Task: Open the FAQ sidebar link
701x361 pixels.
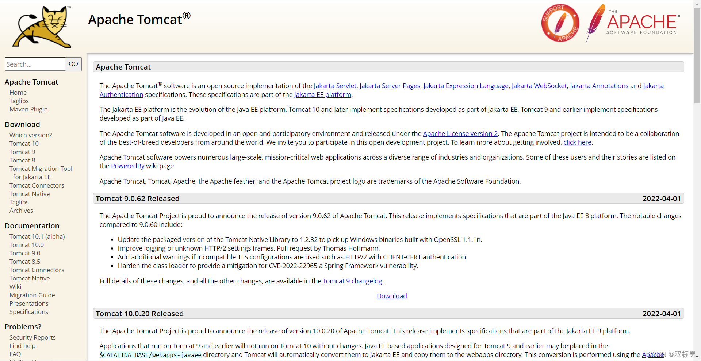Action: tap(15, 354)
